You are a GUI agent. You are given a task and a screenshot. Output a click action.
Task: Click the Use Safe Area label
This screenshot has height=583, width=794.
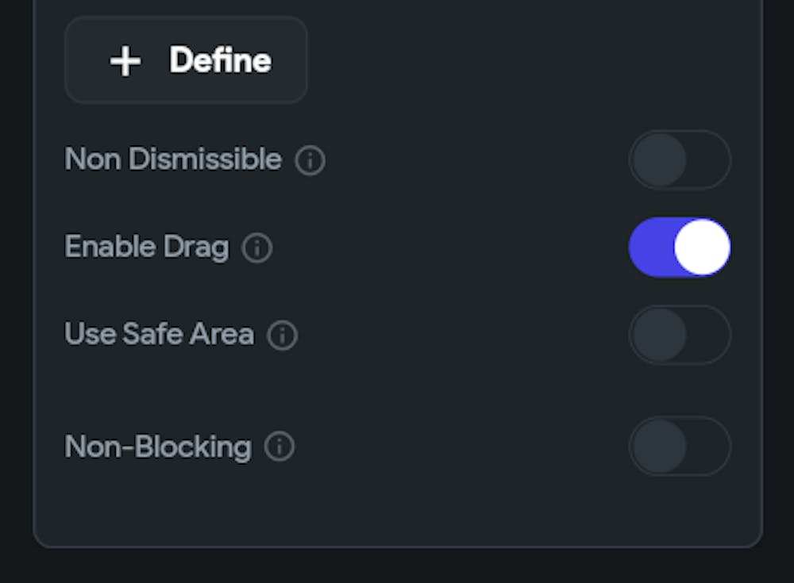(159, 335)
